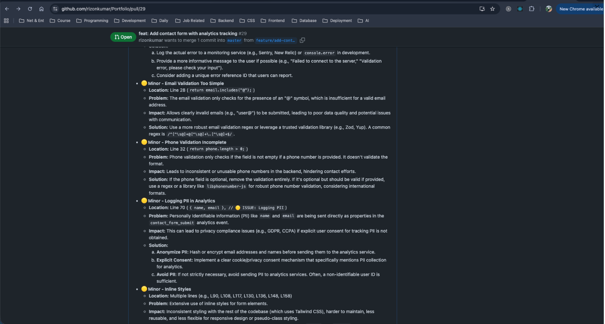The width and height of the screenshot is (605, 324).
Task: Open Database bookmark folder
Action: point(304,20)
